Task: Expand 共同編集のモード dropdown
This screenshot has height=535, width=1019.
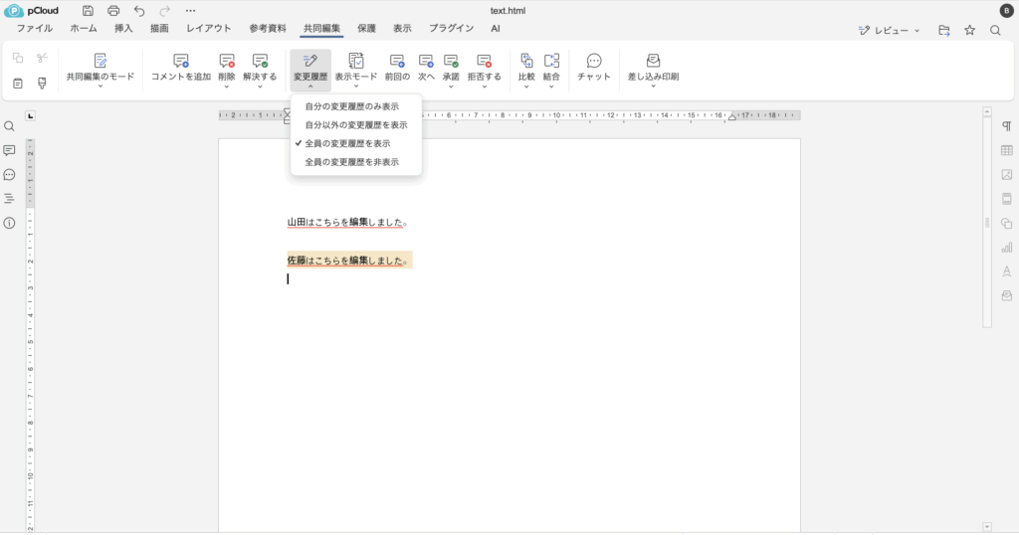Action: click(x=101, y=87)
